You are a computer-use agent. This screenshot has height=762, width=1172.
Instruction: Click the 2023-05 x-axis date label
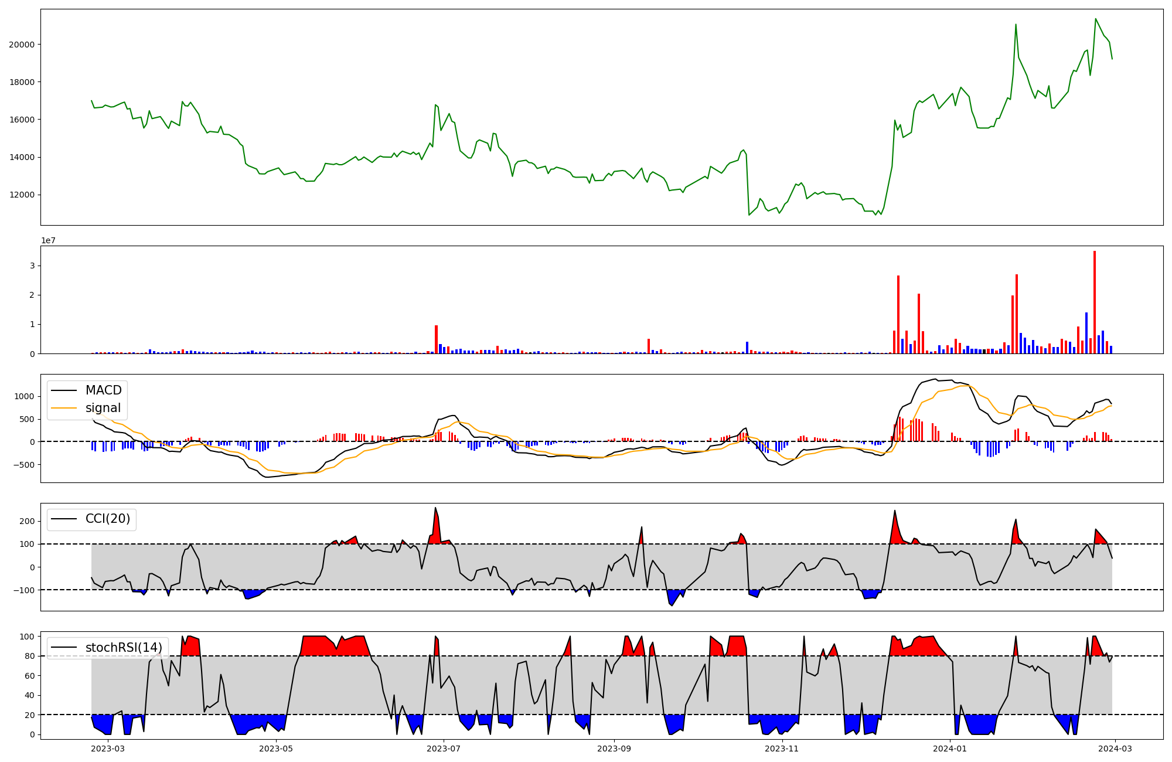point(276,749)
